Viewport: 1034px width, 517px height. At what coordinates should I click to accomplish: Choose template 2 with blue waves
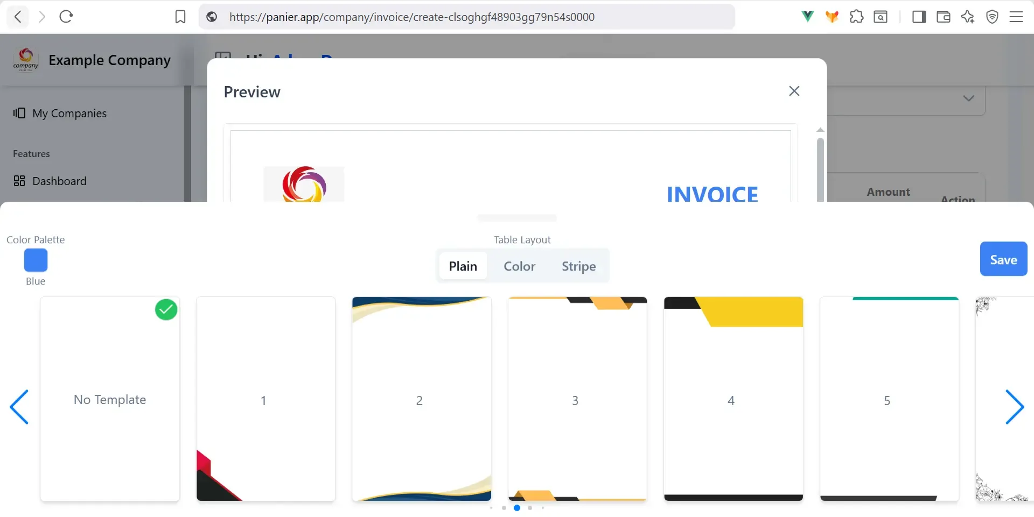click(x=422, y=399)
